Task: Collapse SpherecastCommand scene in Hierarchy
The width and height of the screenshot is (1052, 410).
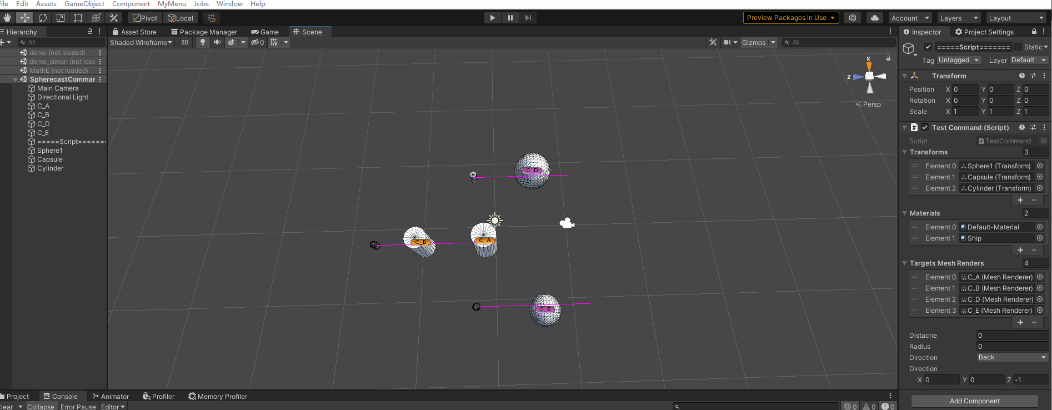Action: point(15,79)
